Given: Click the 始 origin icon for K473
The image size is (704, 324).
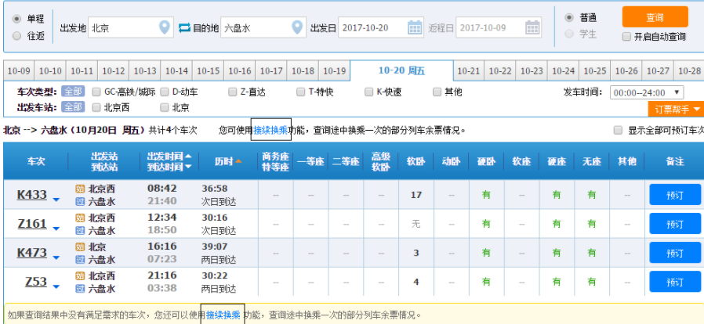Looking at the screenshot, I should point(80,247).
